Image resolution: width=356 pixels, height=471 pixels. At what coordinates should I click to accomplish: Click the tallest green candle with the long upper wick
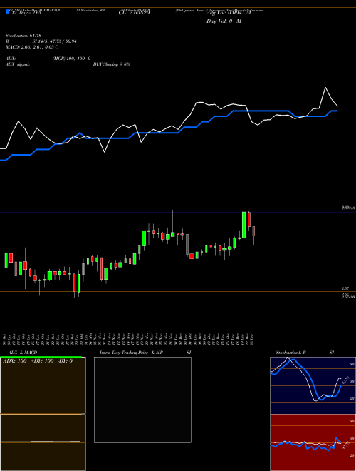[x=244, y=225]
